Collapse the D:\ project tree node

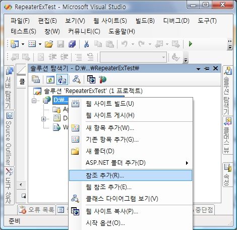pos(34,101)
